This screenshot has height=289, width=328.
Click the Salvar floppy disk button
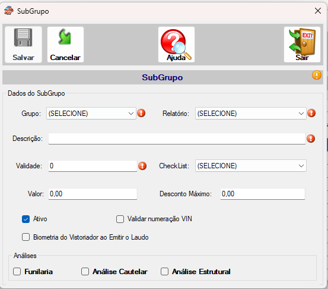point(24,45)
